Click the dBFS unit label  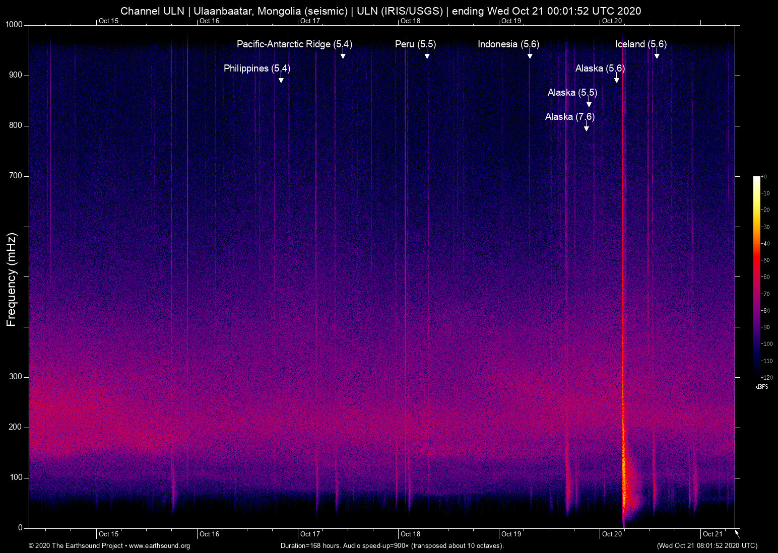tap(762, 387)
